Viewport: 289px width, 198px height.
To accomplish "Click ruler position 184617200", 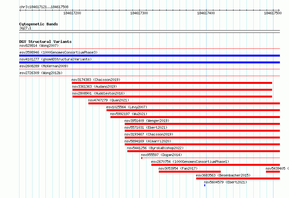I will (72, 13).
